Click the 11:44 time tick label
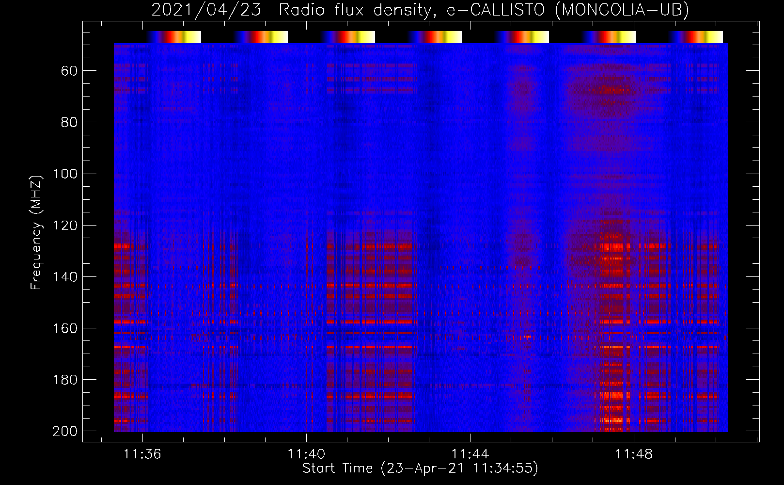The image size is (784, 485). (470, 454)
